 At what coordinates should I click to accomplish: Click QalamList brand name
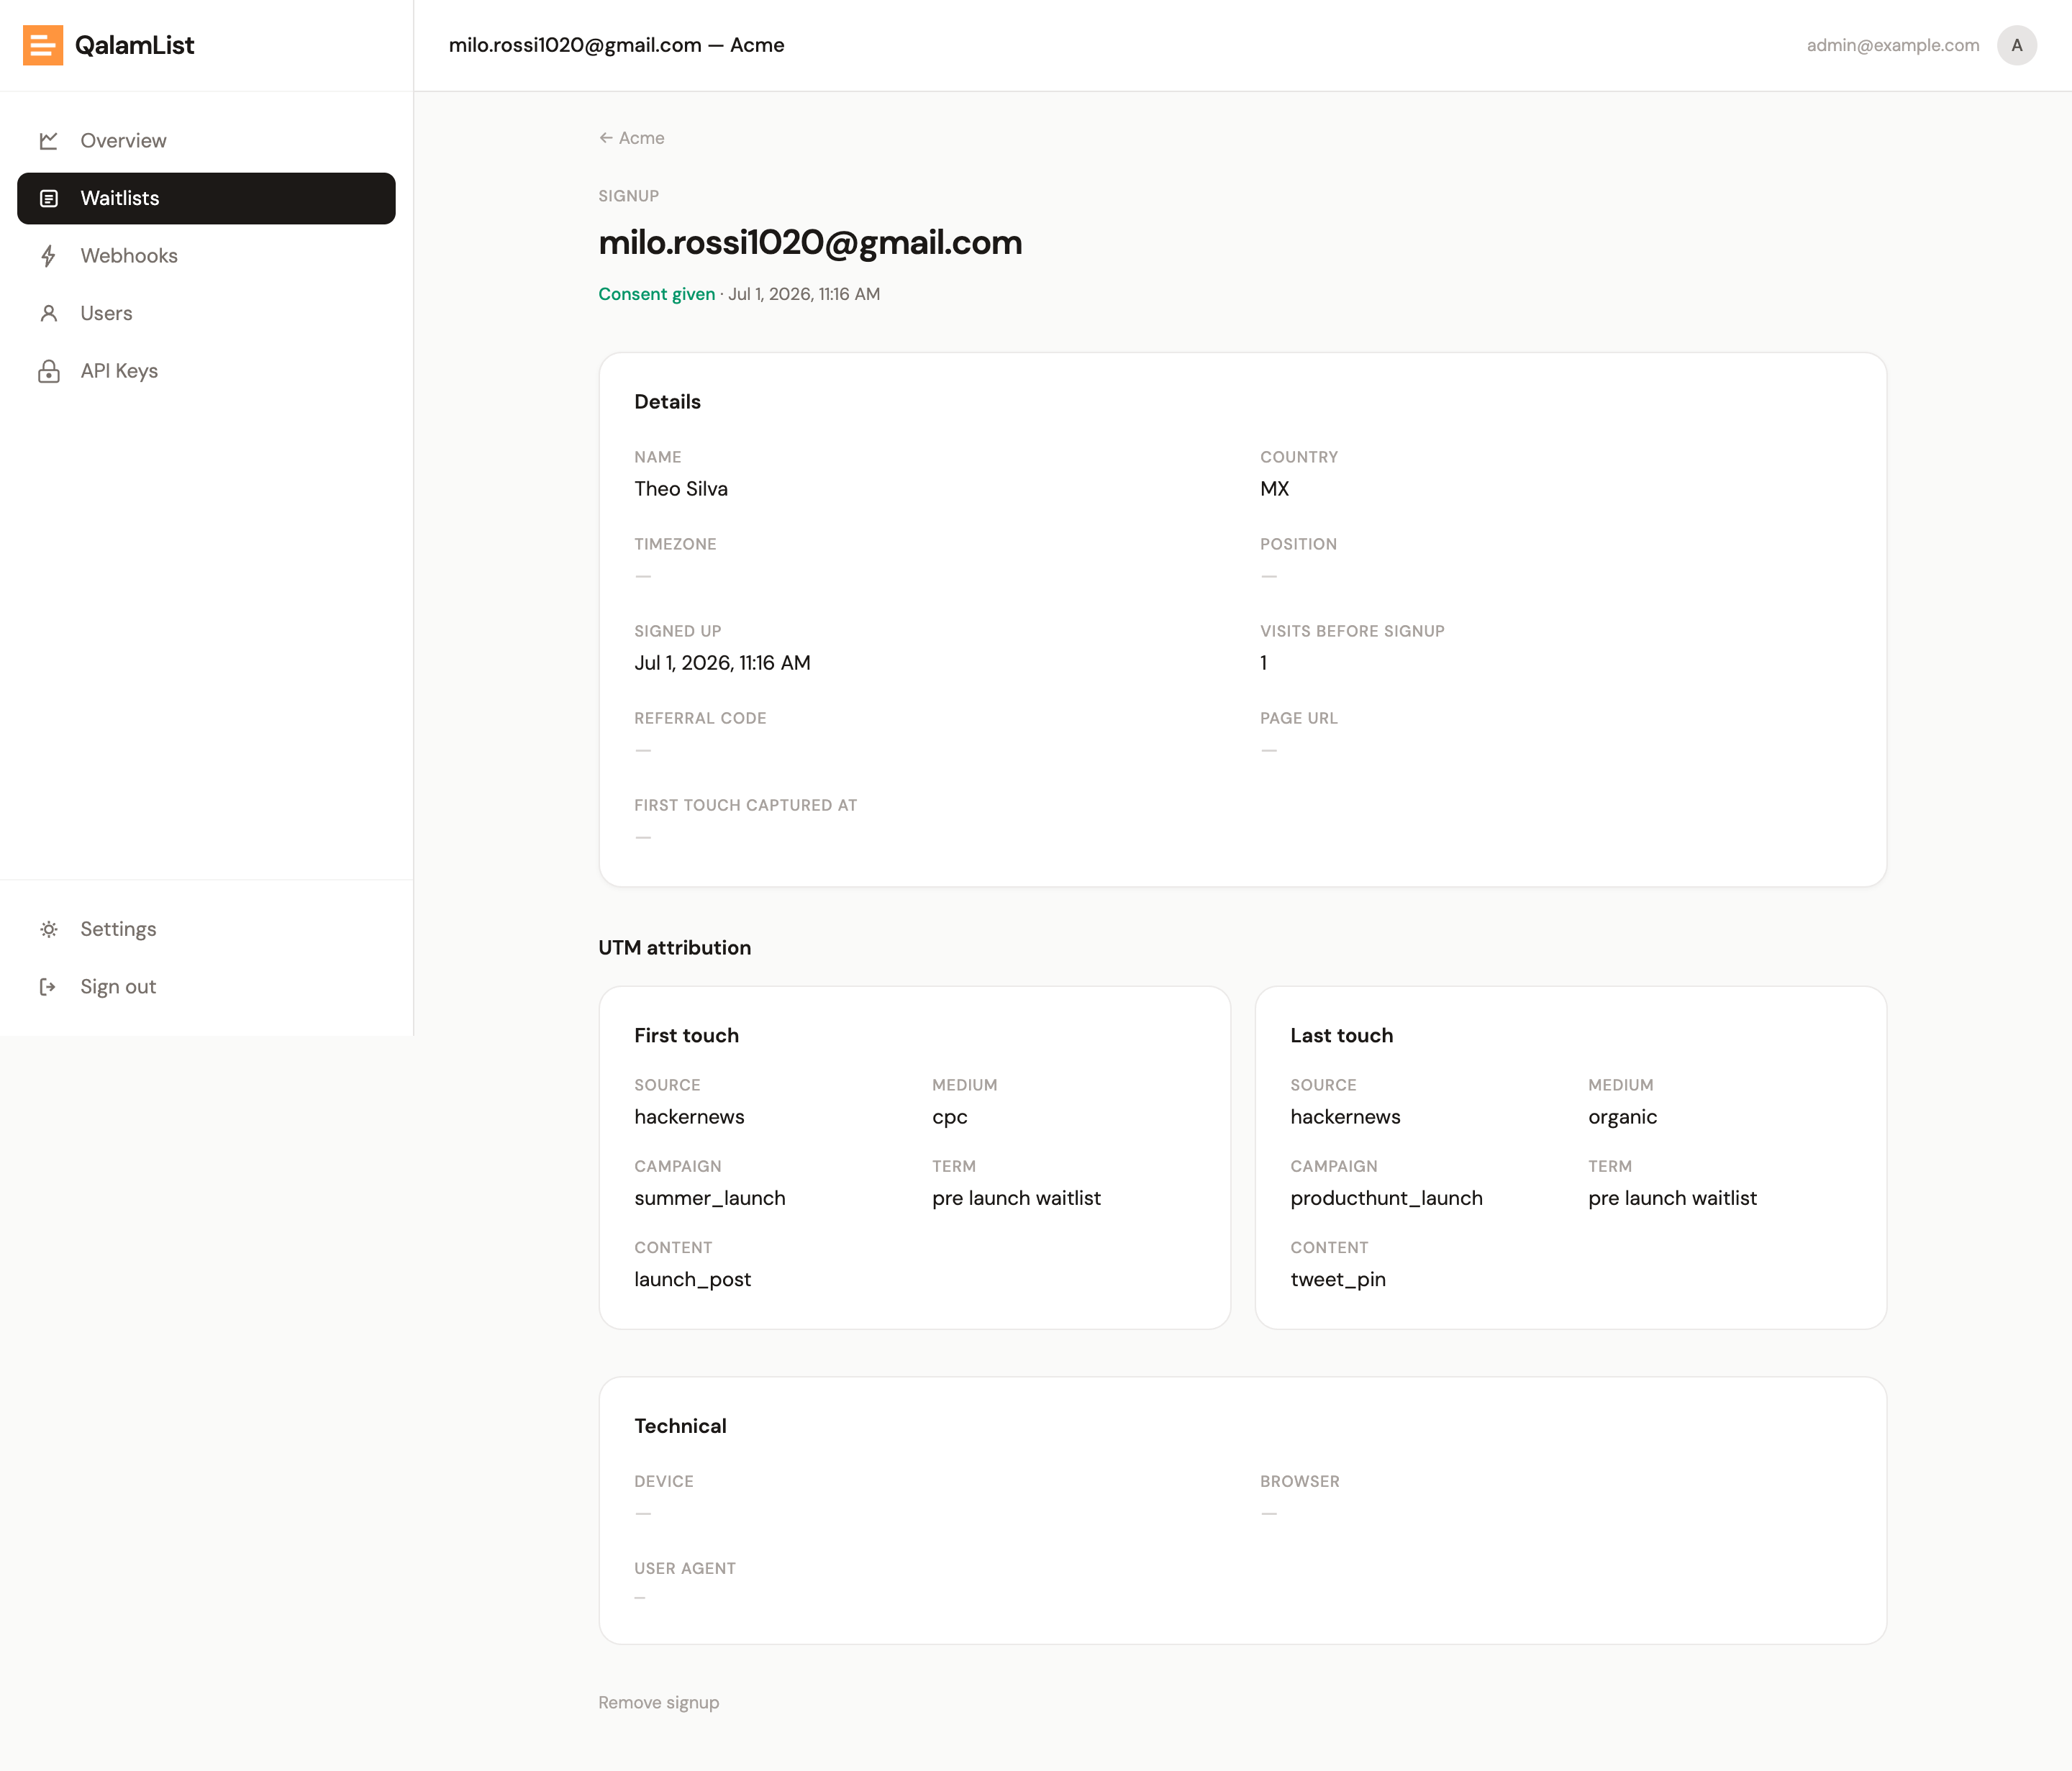[134, 45]
